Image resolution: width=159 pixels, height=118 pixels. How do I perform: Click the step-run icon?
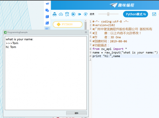click(x=79, y=14)
